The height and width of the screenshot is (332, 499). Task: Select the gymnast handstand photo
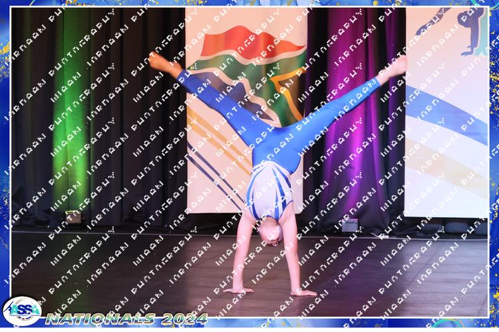pyautogui.click(x=249, y=162)
